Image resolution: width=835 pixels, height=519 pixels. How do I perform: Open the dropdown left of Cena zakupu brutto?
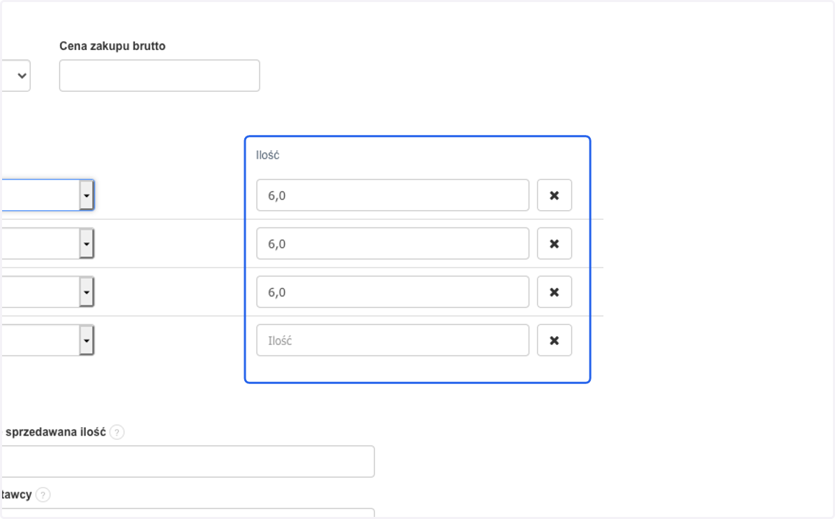pyautogui.click(x=15, y=75)
